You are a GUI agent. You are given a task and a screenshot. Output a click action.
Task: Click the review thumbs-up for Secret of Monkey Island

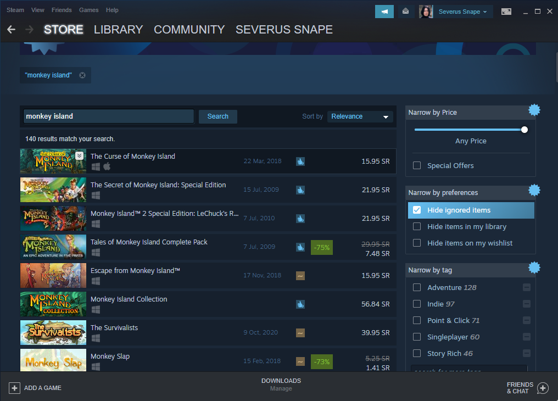(300, 190)
